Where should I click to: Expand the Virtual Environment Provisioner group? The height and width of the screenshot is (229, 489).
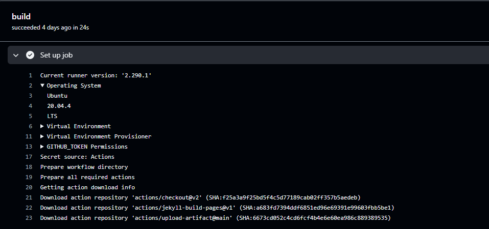[x=42, y=136]
